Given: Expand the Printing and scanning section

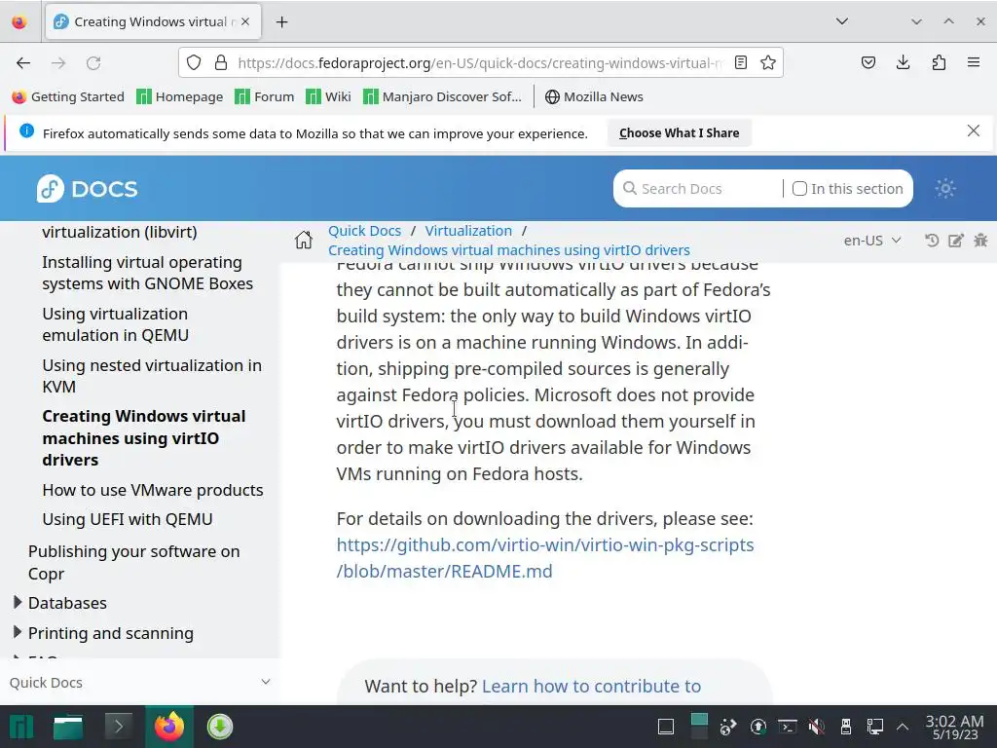Looking at the screenshot, I should click(x=18, y=631).
